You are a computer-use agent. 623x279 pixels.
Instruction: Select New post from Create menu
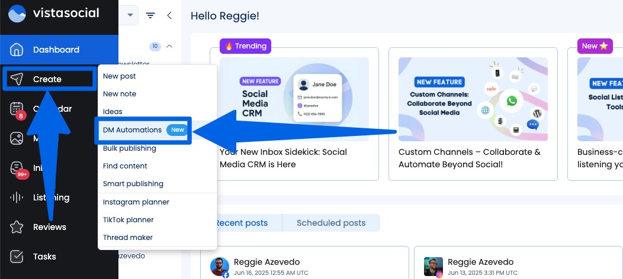[120, 76]
